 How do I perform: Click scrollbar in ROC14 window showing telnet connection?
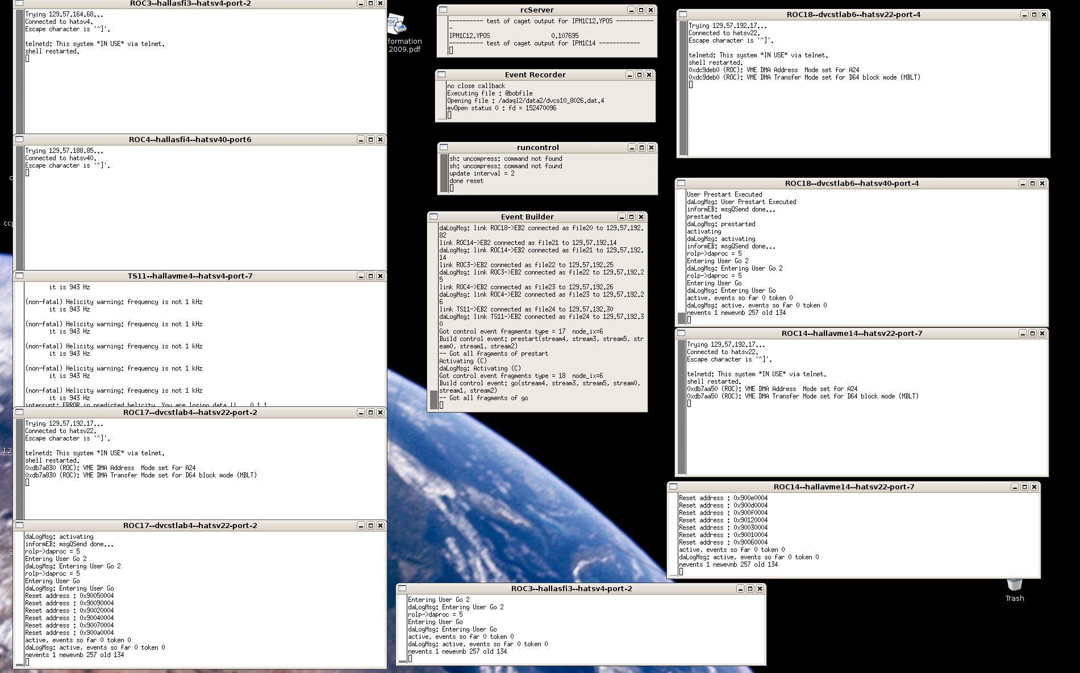coord(682,406)
